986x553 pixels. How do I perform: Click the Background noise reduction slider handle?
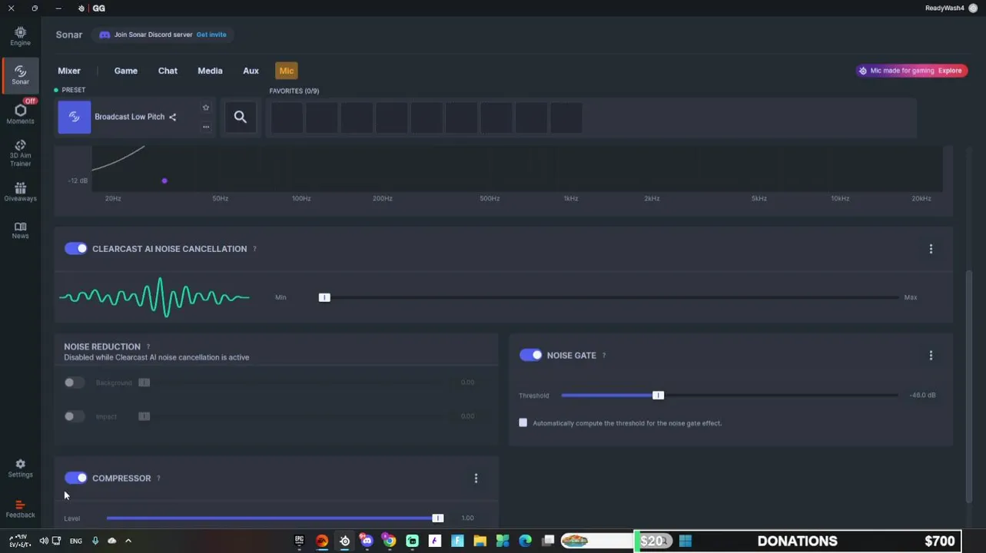tap(144, 382)
